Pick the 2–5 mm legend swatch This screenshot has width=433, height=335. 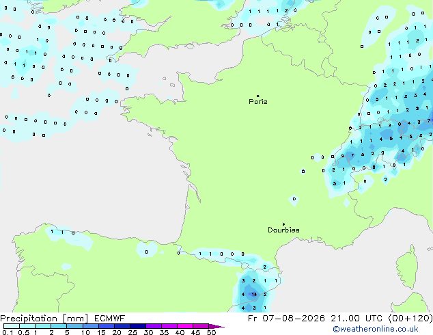click(x=59, y=326)
